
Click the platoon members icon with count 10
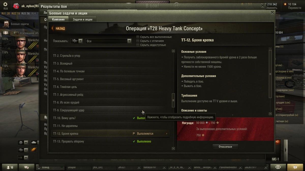(x=10, y=167)
